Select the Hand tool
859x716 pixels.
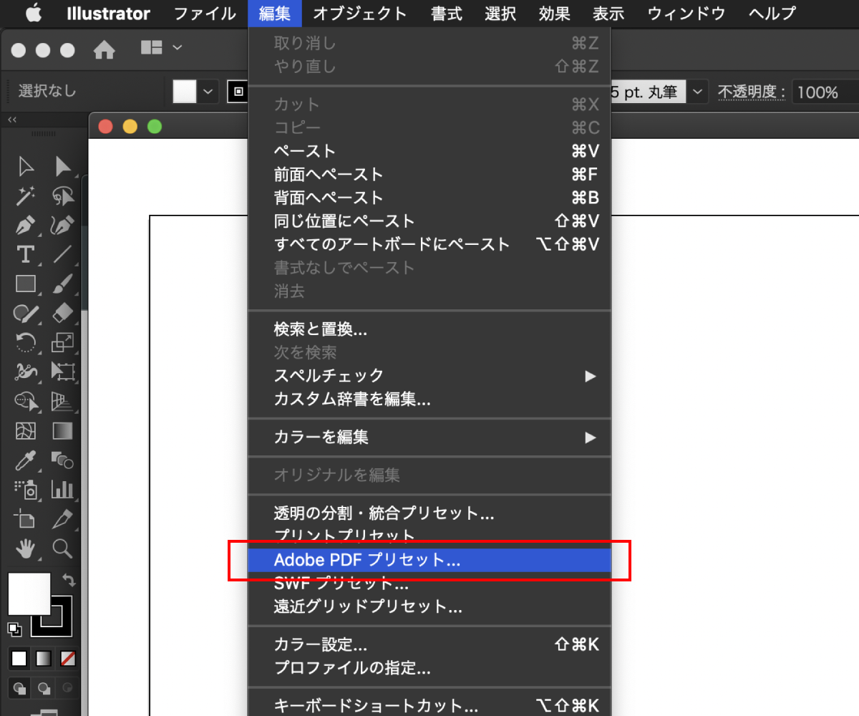[x=26, y=548]
